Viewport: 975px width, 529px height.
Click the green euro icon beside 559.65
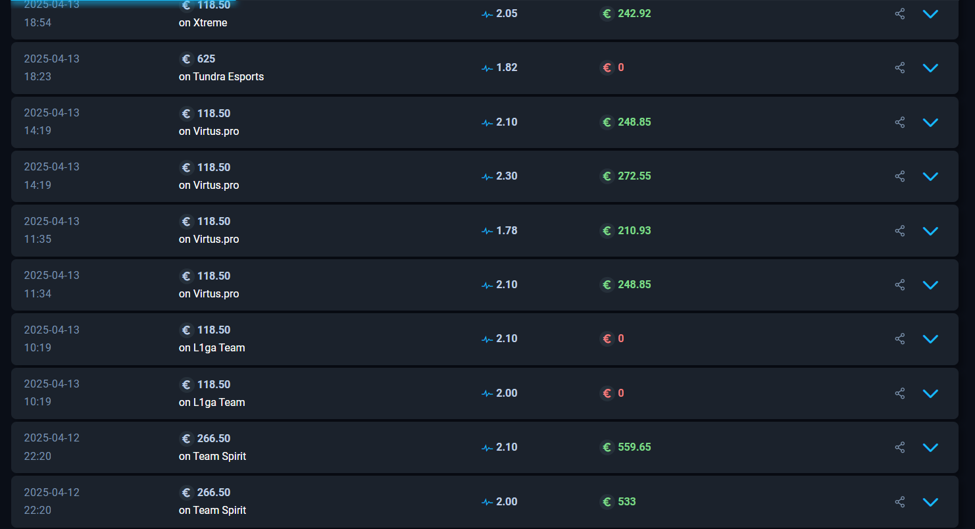(607, 447)
